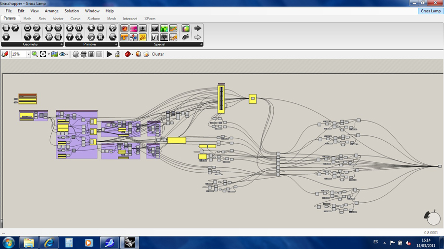Click the Play solution button

110,54
